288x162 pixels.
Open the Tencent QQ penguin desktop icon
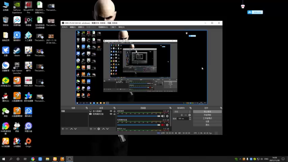(x=6, y=97)
